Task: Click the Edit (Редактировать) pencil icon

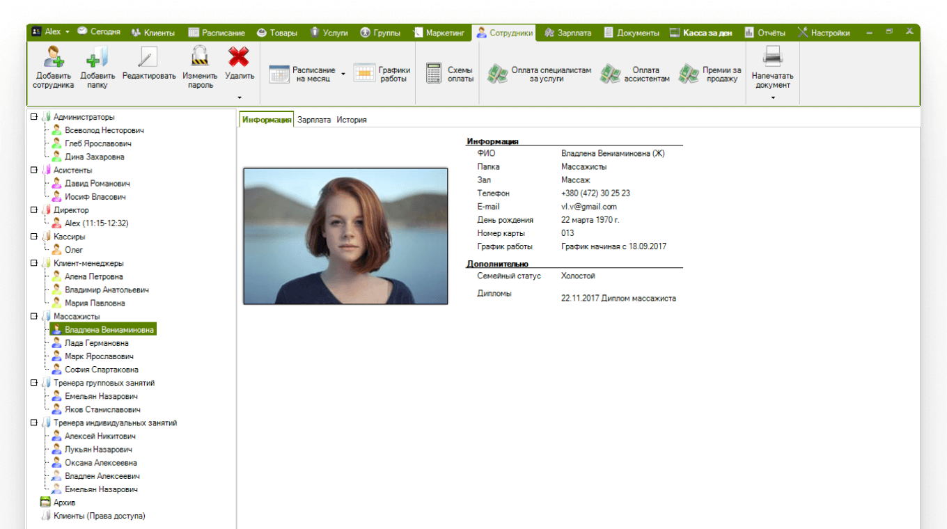Action: pos(148,57)
